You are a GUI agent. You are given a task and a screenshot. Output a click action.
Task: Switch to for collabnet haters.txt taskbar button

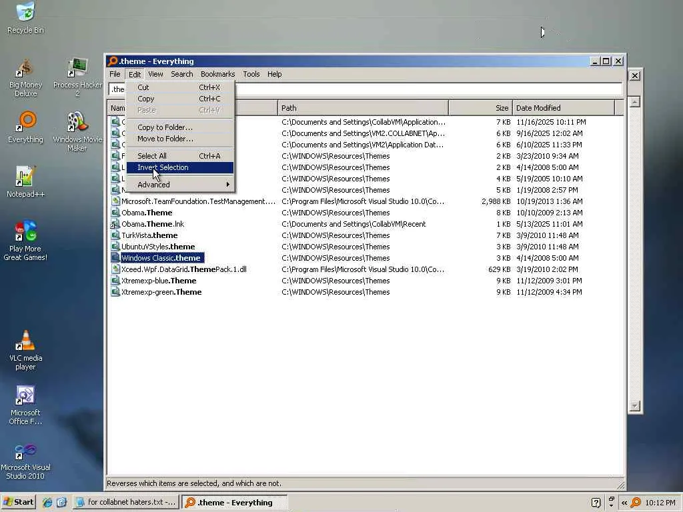126,502
